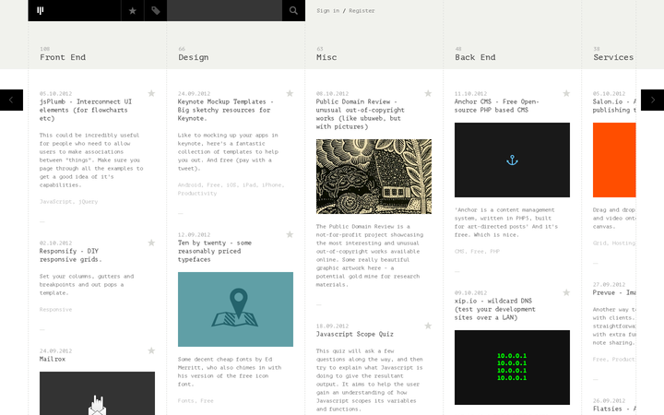The height and width of the screenshot is (415, 664).
Task: Open the xip.io wildcard DNS title
Action: tap(494, 309)
